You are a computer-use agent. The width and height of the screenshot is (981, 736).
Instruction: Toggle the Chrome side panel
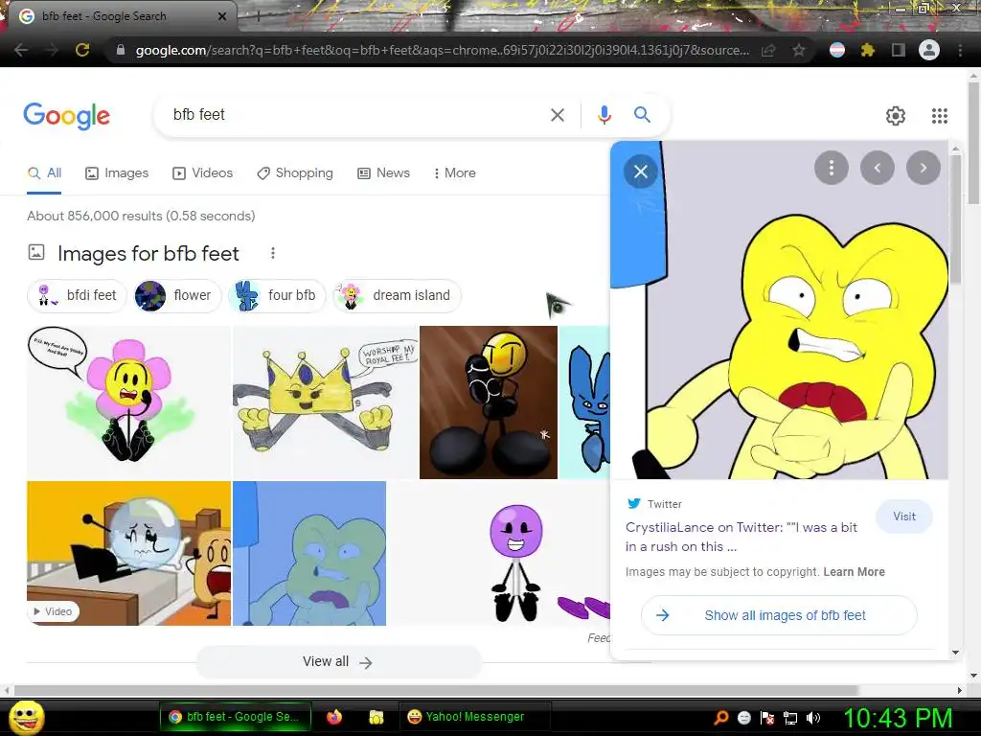(899, 50)
